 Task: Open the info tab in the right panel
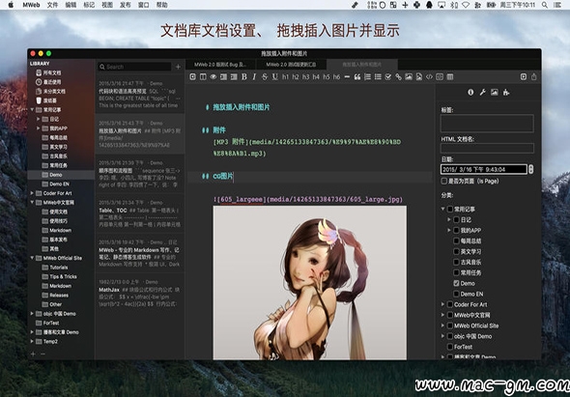coord(470,93)
